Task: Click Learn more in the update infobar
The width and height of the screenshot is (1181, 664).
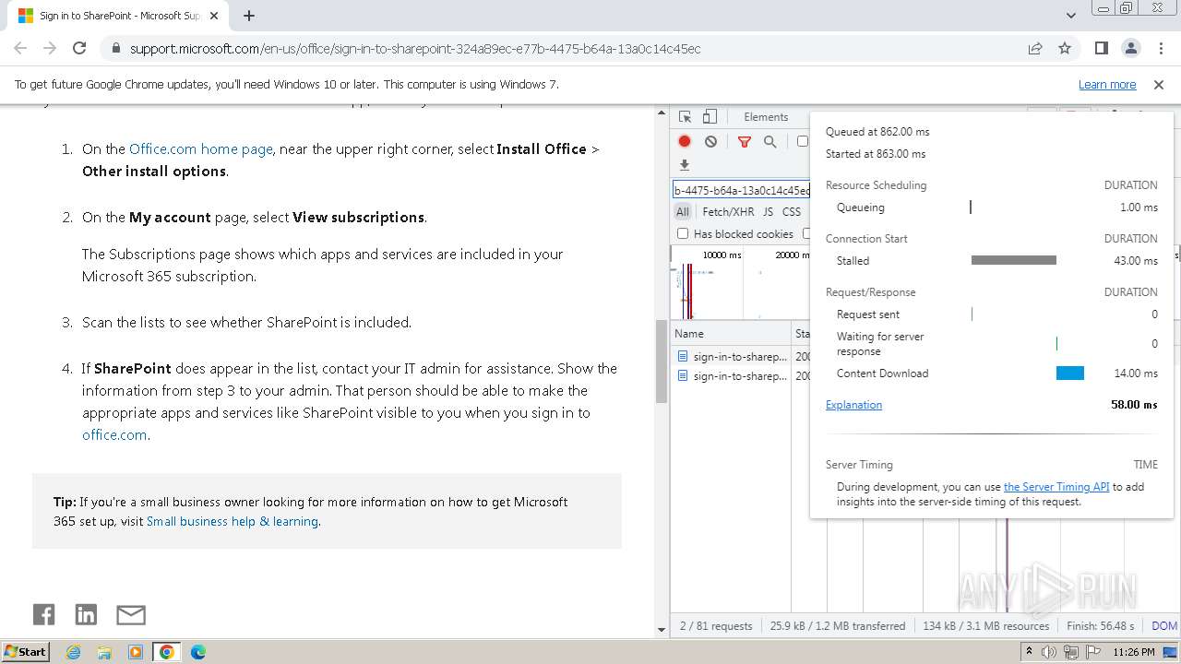Action: coord(1107,84)
